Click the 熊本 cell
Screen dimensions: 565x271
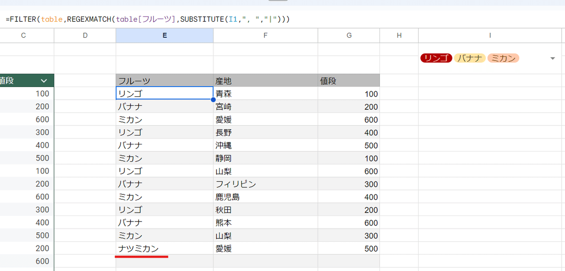[x=266, y=223]
